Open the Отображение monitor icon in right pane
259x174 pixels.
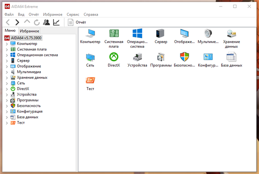(x=184, y=33)
